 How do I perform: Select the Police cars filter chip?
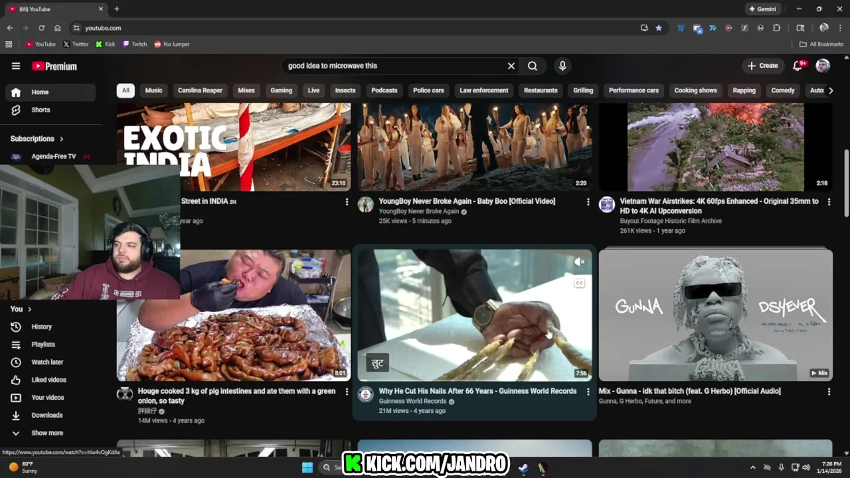(428, 90)
